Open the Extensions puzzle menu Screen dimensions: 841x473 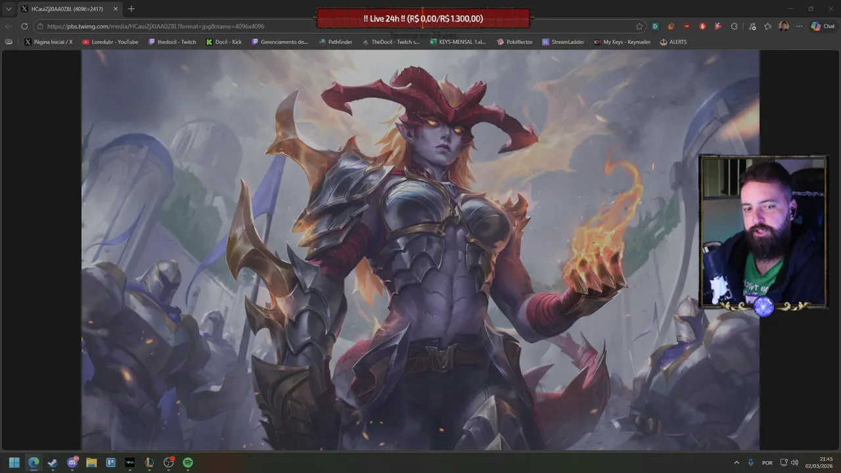pos(734,26)
